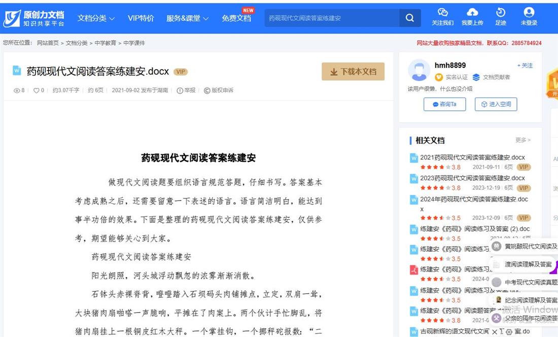Click the 未登录 user profile icon
558x337 pixels.
(x=529, y=13)
